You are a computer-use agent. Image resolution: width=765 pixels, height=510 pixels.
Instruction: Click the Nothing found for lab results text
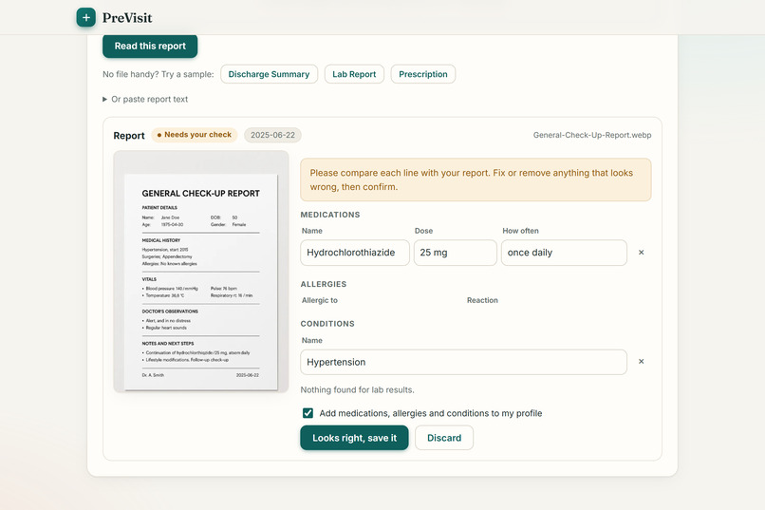(357, 390)
